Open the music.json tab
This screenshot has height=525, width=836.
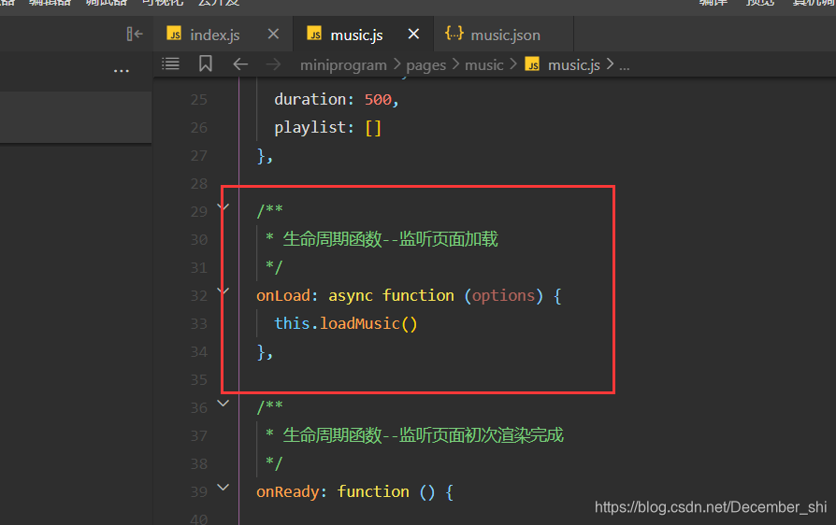(x=504, y=35)
